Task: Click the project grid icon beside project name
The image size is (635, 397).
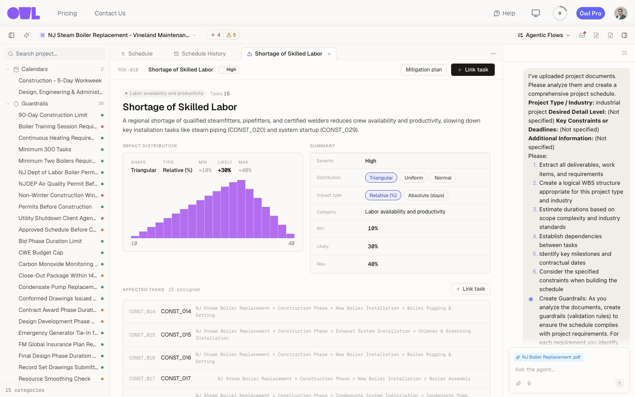Action: [42, 35]
